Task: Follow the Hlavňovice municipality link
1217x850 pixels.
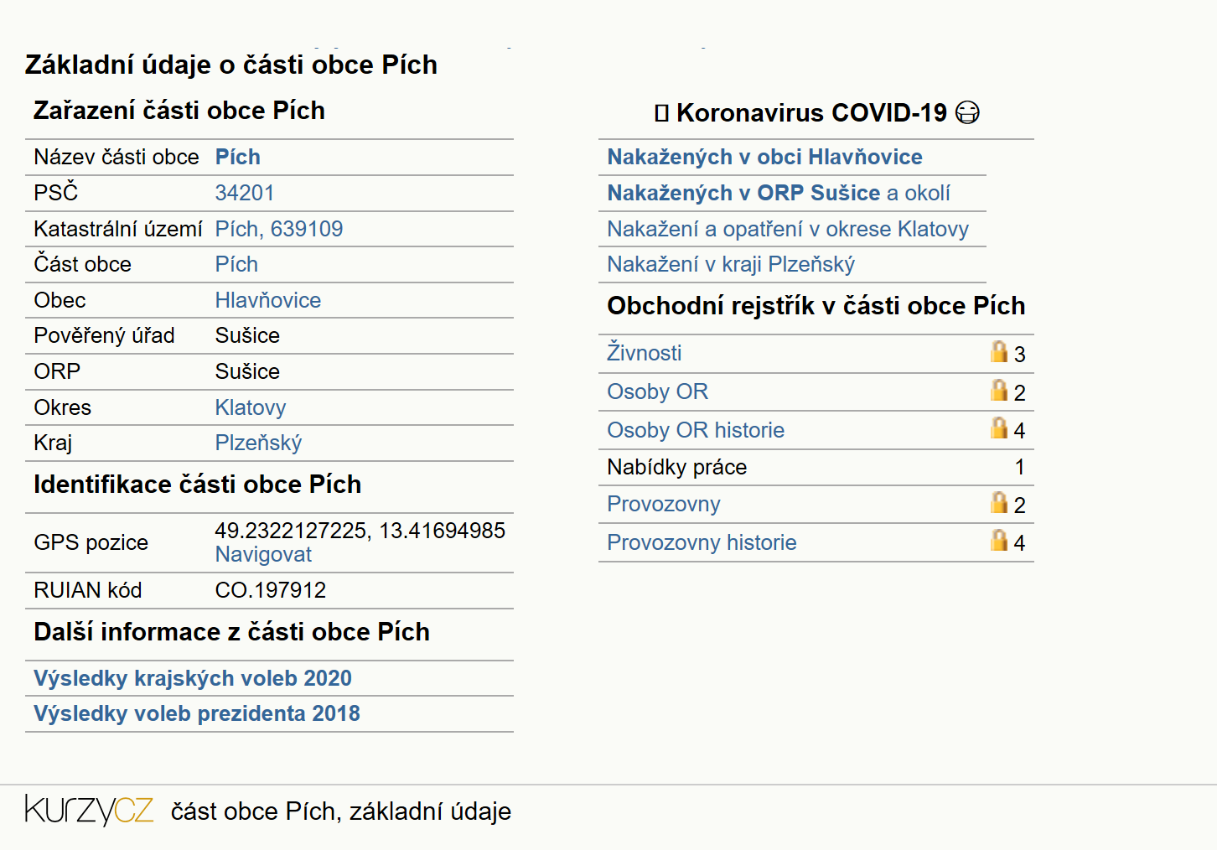Action: [268, 300]
